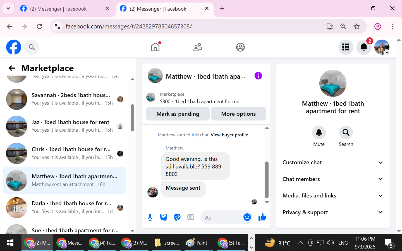The image size is (402, 251).
Task: Search in conversation using the magnifier icon
Action: pos(346,132)
